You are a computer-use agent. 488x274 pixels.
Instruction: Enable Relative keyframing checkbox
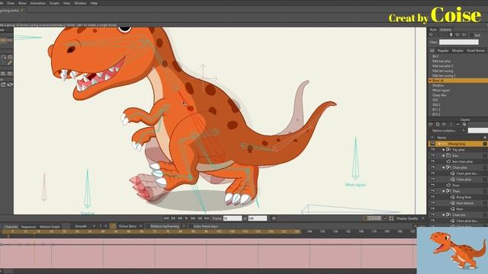click(x=148, y=226)
